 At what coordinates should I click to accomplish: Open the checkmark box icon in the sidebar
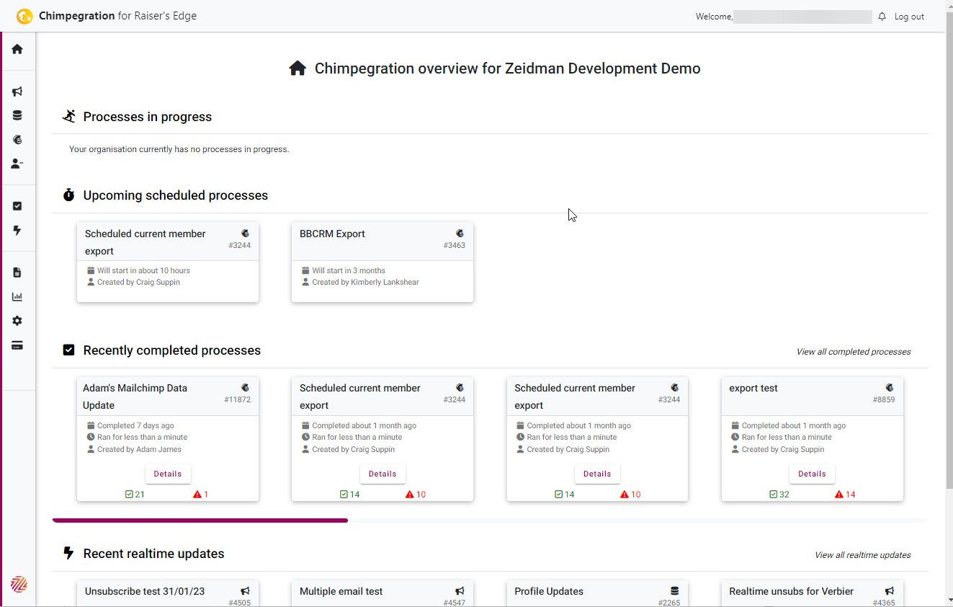pos(17,206)
